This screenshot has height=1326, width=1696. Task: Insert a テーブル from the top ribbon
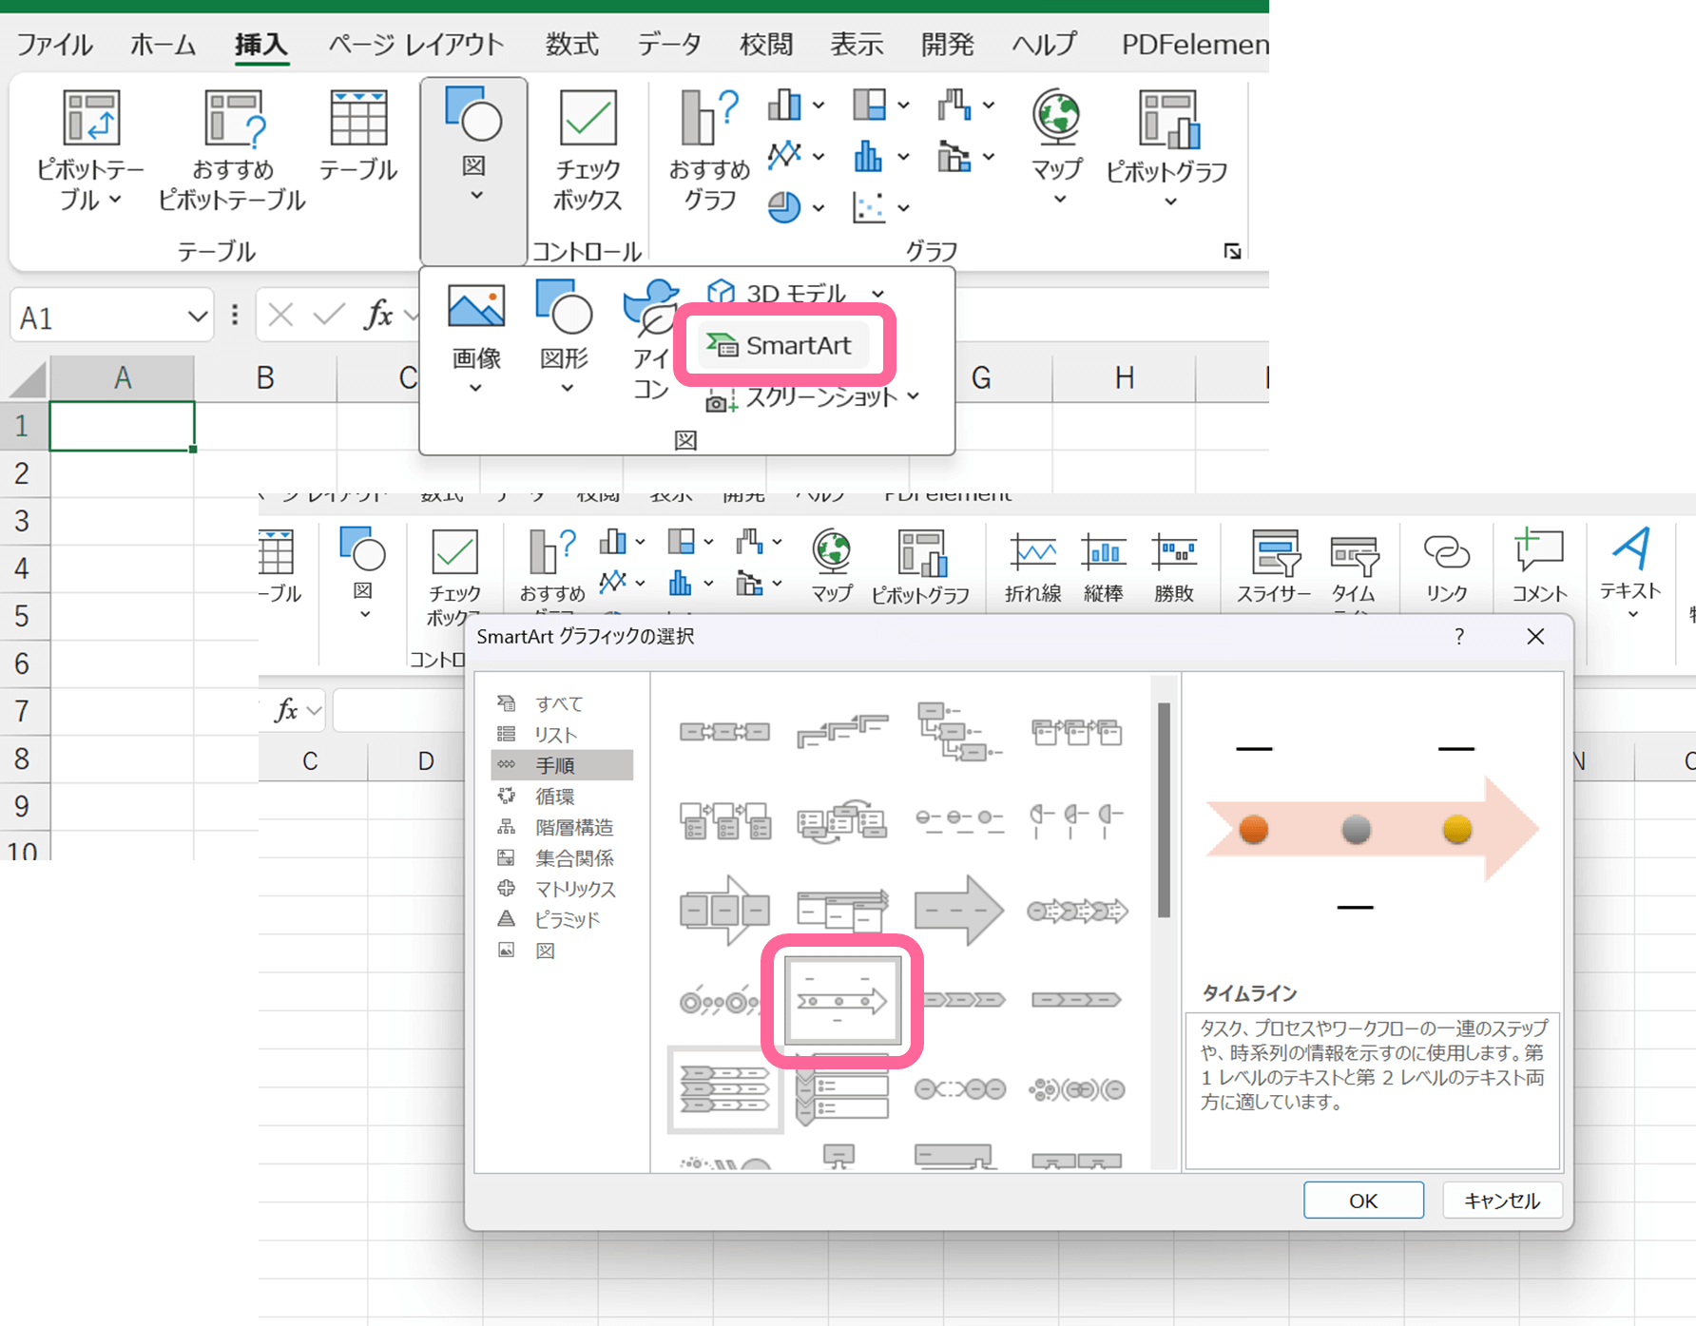click(358, 136)
